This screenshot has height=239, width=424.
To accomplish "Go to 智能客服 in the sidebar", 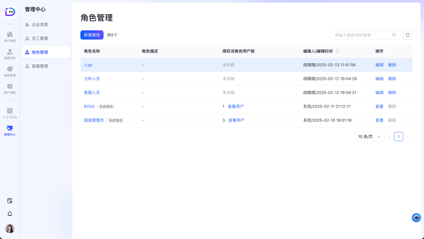I will [x=10, y=71].
